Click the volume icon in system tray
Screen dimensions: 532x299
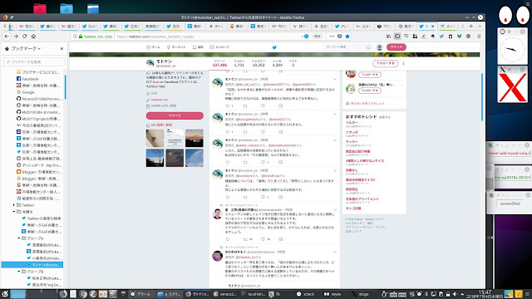pos(455,294)
